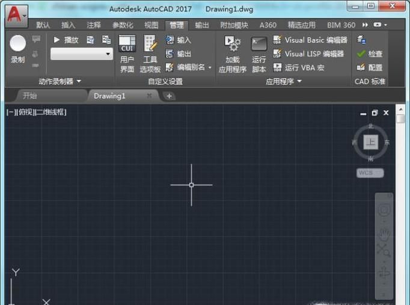Add a new drawing tab with plus
410x305 pixels.
(170, 96)
